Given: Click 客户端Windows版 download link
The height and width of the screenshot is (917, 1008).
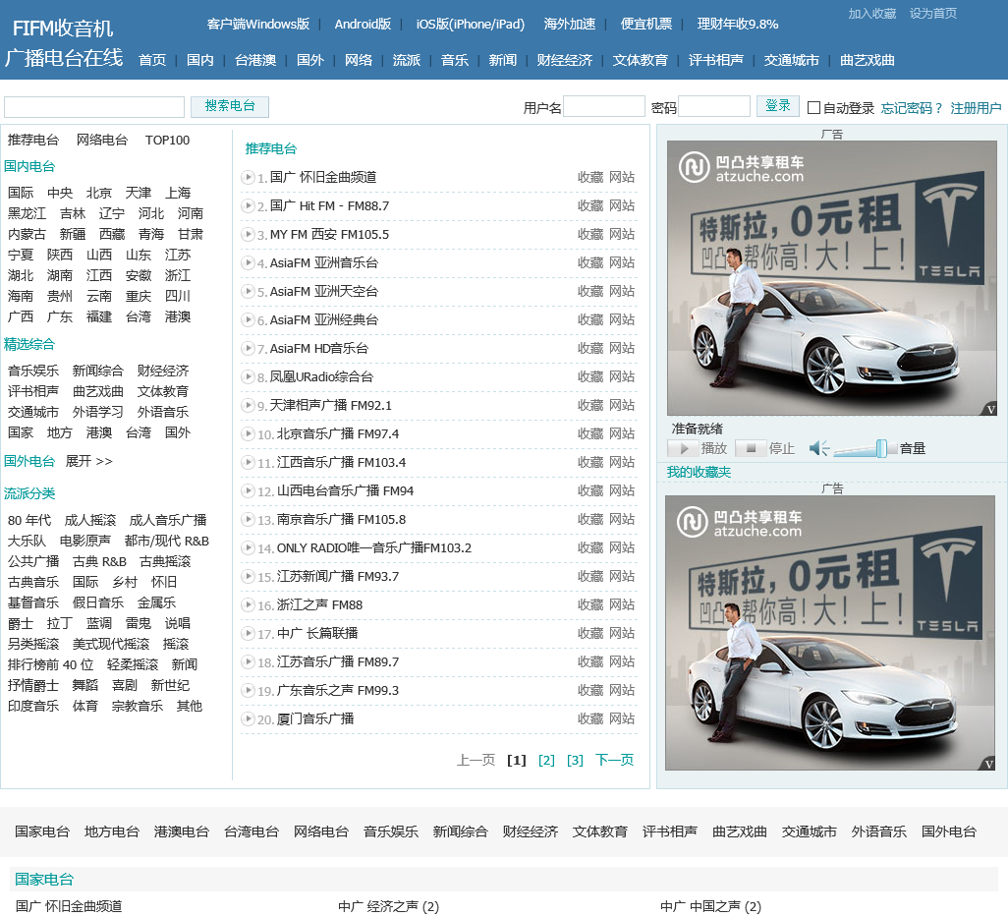Looking at the screenshot, I should tap(257, 25).
